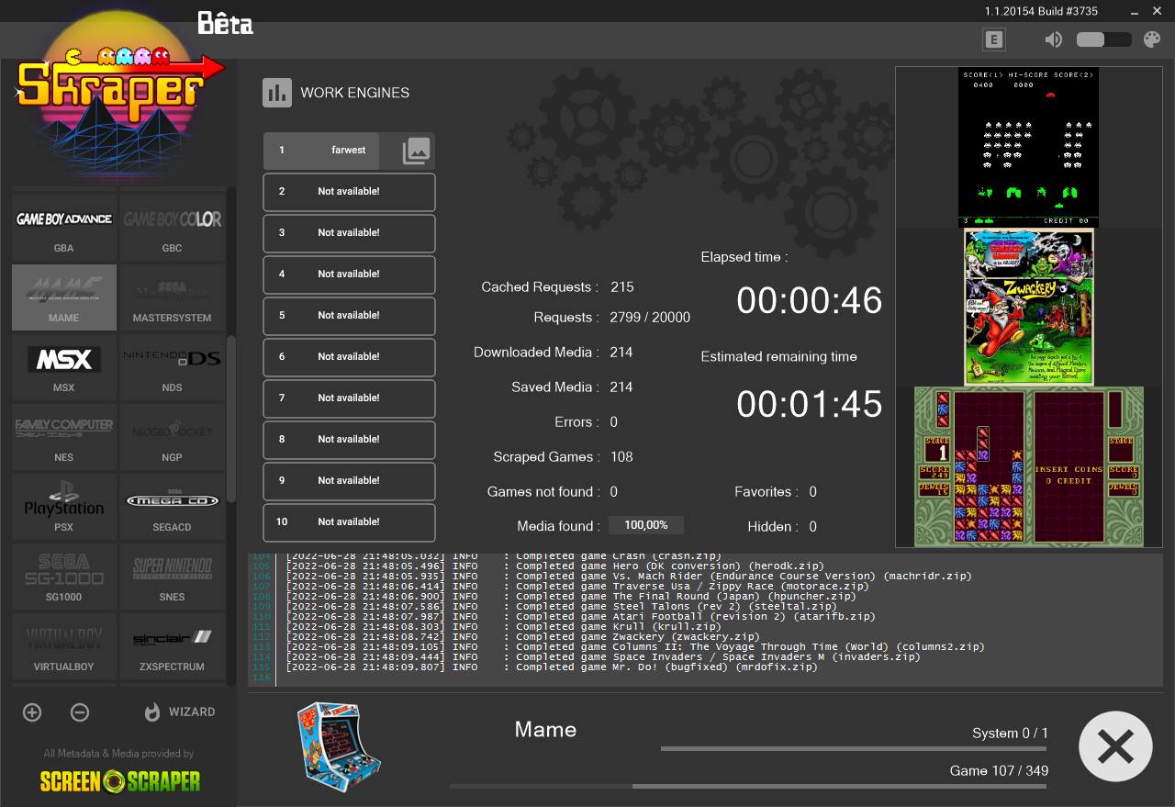Click the remove system minus icon
Image resolution: width=1175 pixels, height=807 pixels.
click(80, 712)
